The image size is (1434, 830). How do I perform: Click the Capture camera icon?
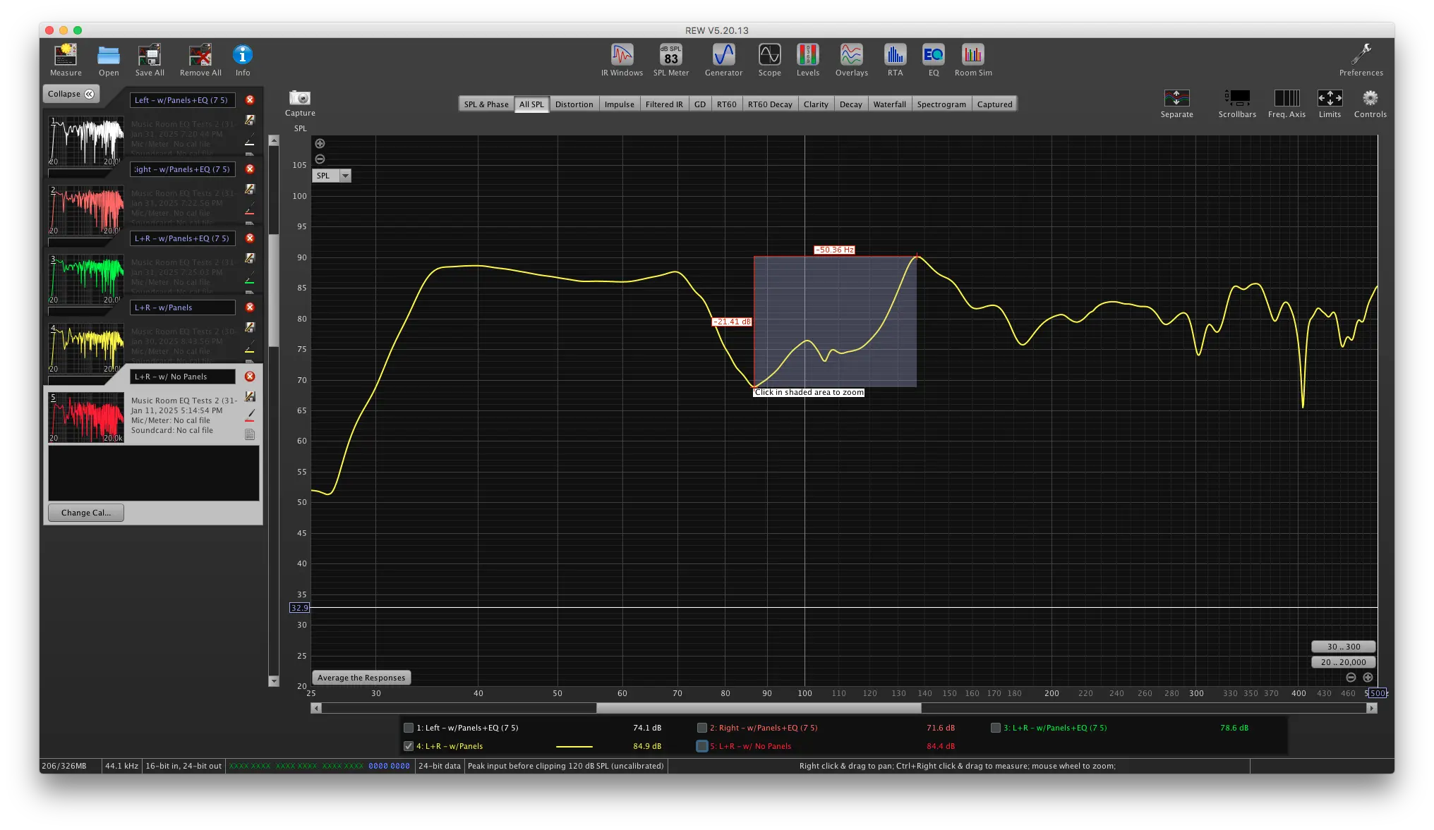[x=300, y=98]
